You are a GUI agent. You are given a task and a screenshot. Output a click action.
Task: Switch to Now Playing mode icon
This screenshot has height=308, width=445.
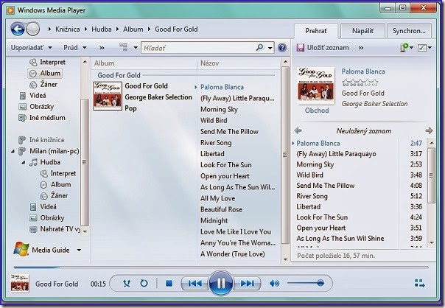(x=419, y=283)
